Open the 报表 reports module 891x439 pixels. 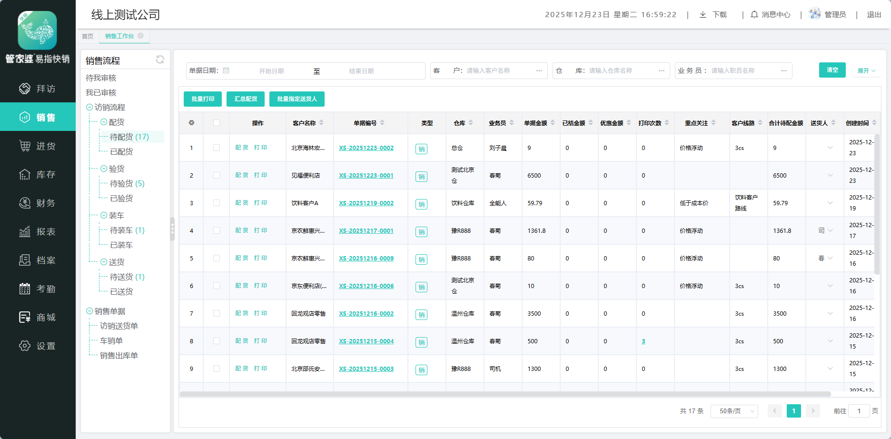pyautogui.click(x=38, y=231)
